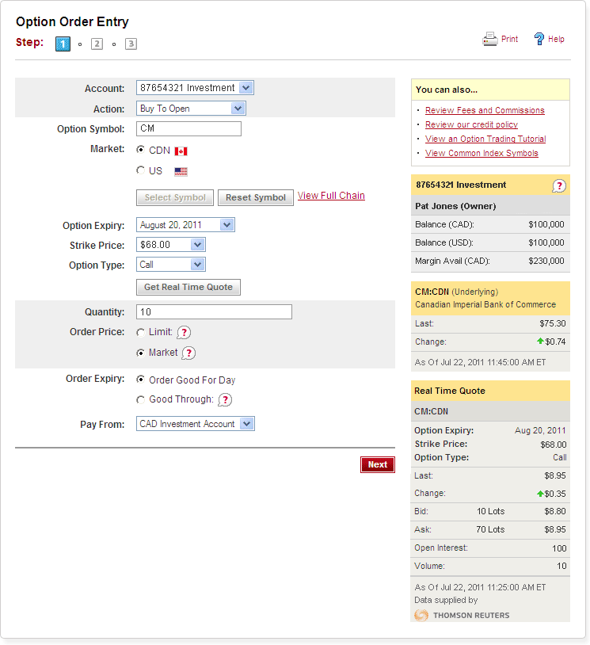Screen dimensions: 590x645
Task: Select Order Good For Day option
Action: (x=141, y=380)
